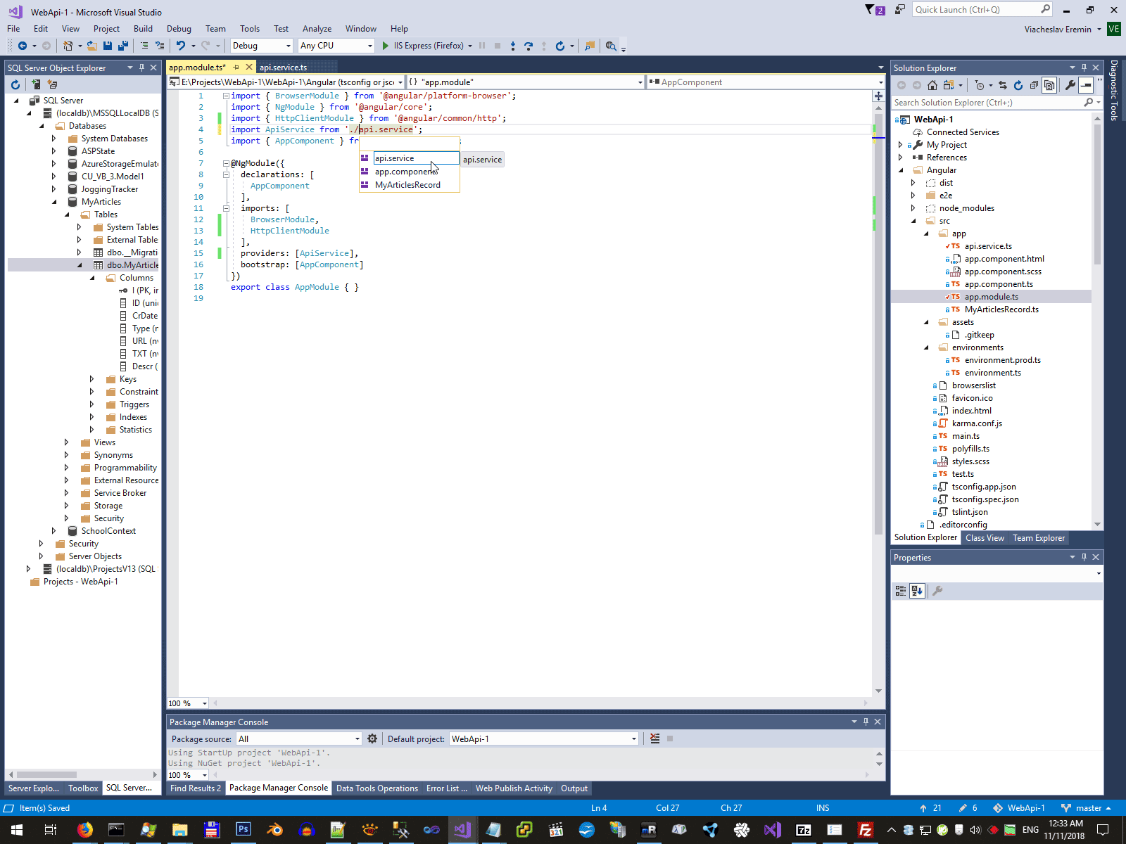Image resolution: width=1126 pixels, height=844 pixels.
Task: Click the browser Refresh toolbar icon
Action: click(560, 46)
